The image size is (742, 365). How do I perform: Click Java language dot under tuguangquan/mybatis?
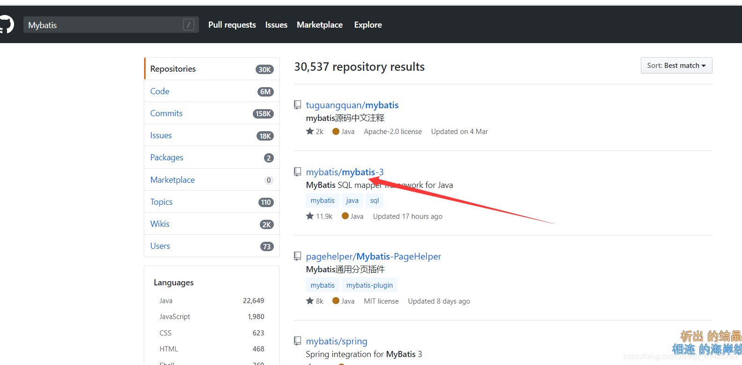[336, 131]
